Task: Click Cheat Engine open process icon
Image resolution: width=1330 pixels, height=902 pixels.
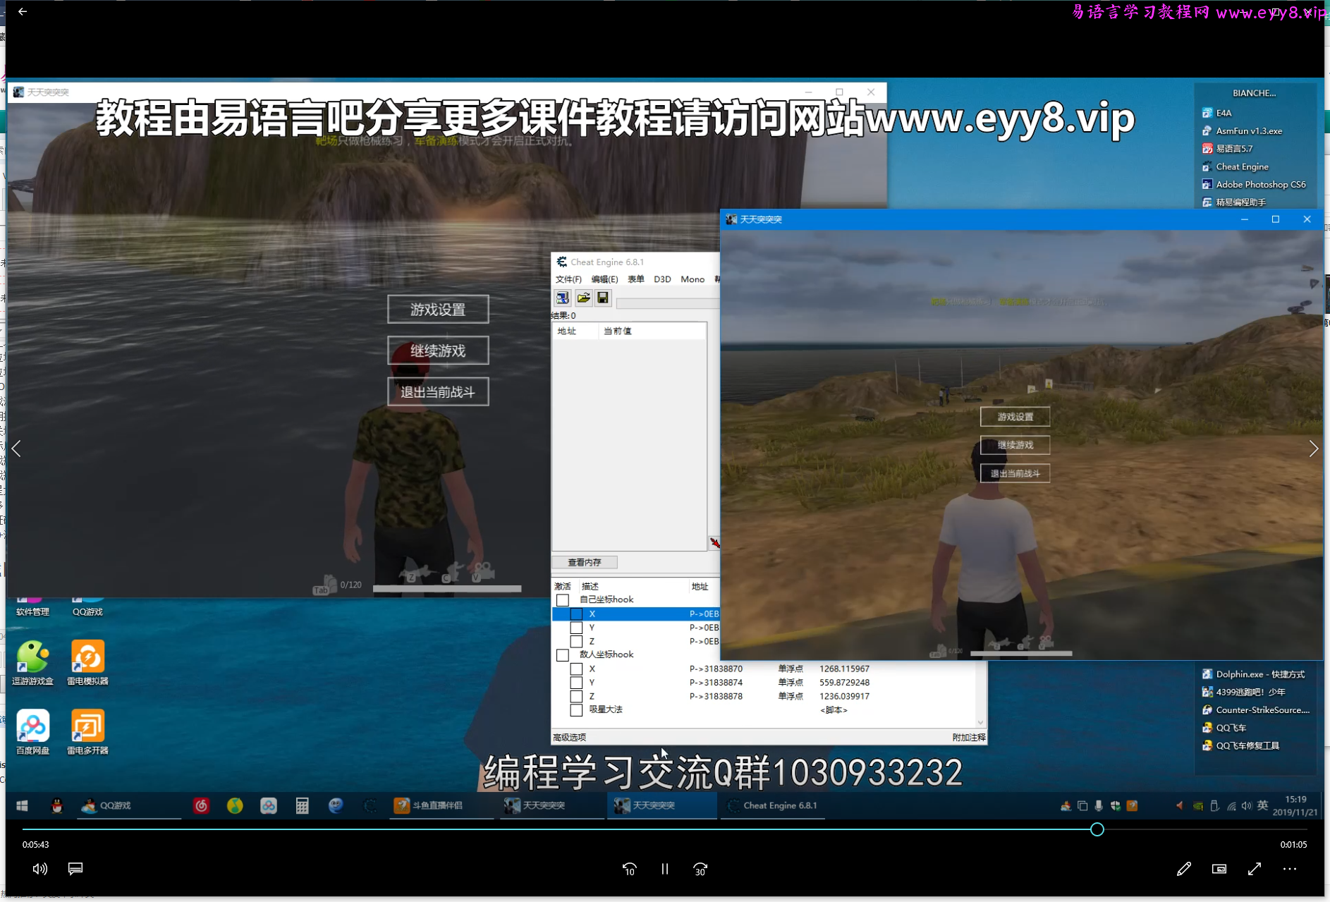Action: (x=563, y=298)
